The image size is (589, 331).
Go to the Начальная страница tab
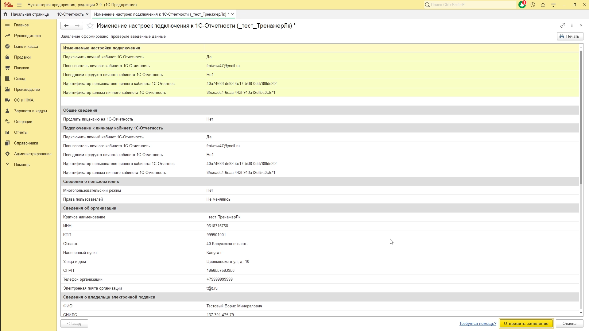click(29, 14)
